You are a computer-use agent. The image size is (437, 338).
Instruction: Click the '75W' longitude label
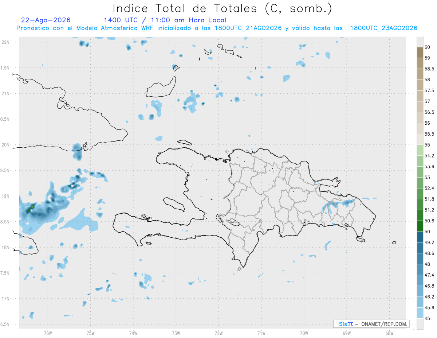point(90,333)
